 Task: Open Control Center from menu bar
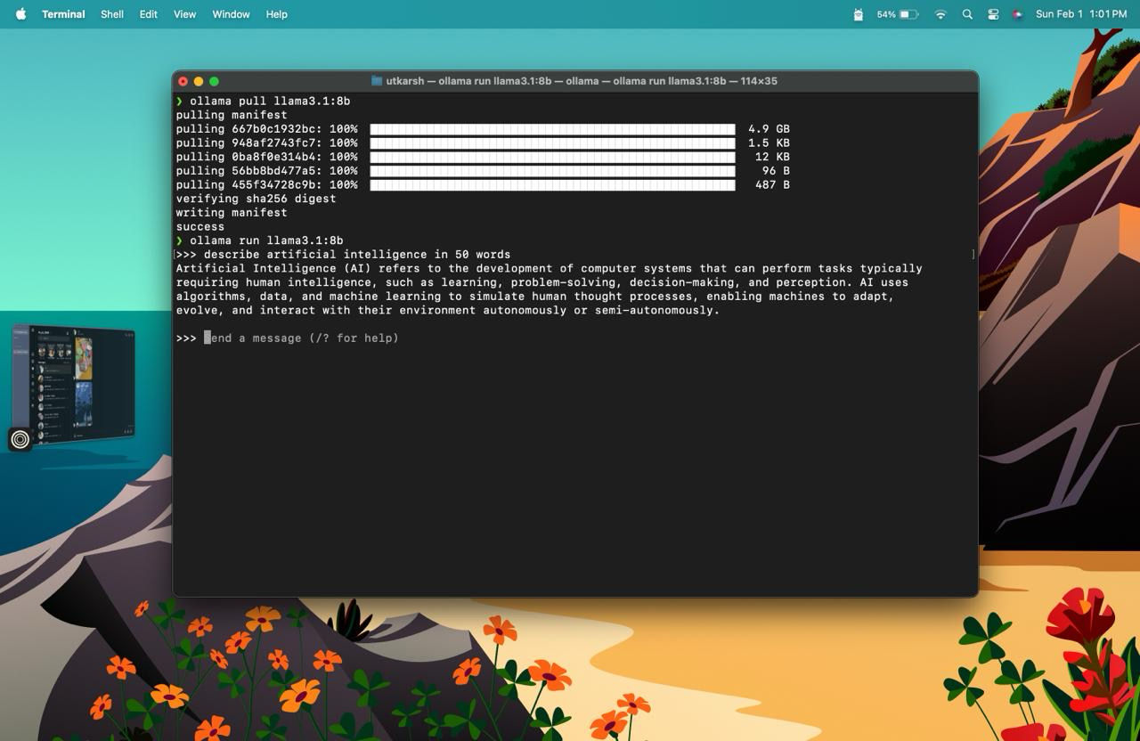[x=993, y=14]
